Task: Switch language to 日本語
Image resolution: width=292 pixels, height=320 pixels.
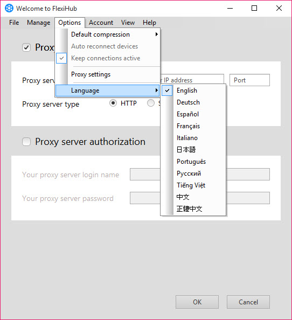Action: pyautogui.click(x=193, y=150)
